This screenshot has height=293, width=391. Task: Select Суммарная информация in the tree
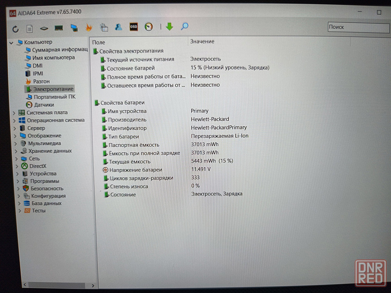click(x=57, y=50)
